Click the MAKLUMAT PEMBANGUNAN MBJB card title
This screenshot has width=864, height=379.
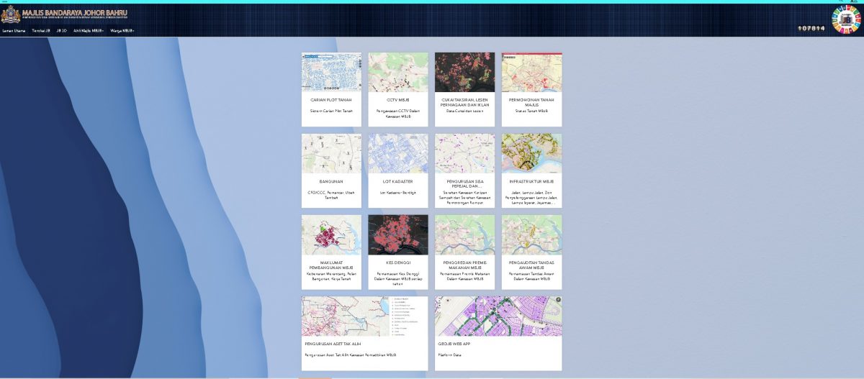click(331, 265)
